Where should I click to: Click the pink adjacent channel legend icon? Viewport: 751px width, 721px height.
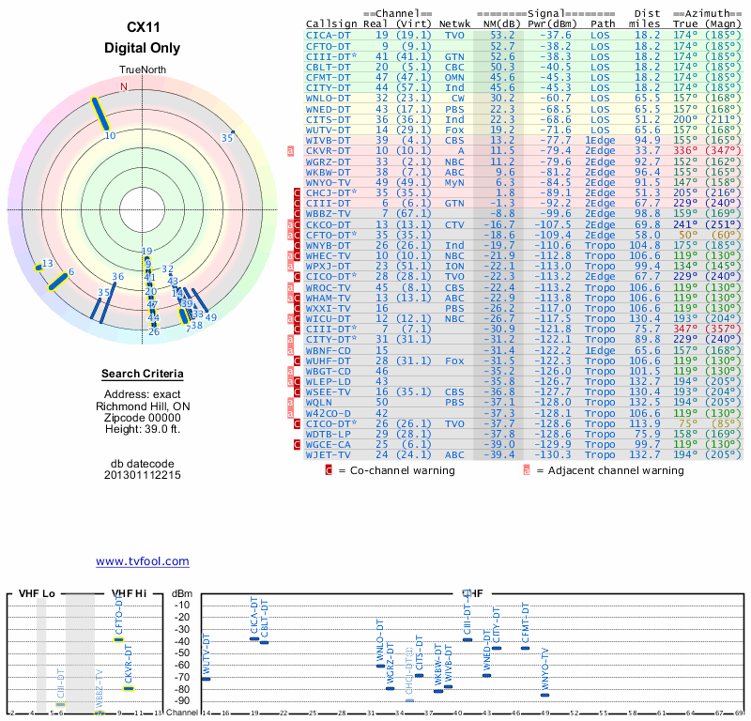tap(527, 469)
